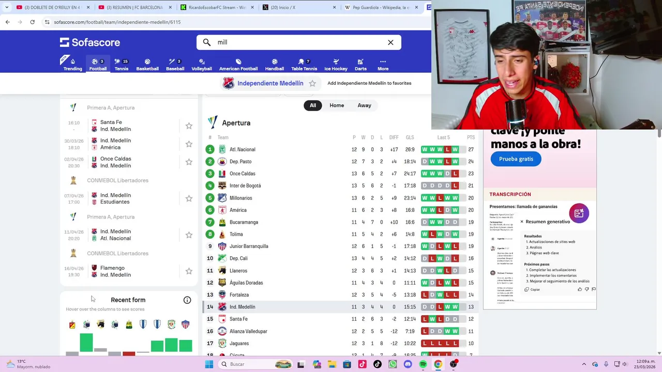Select the All standings filter

[x=313, y=105]
